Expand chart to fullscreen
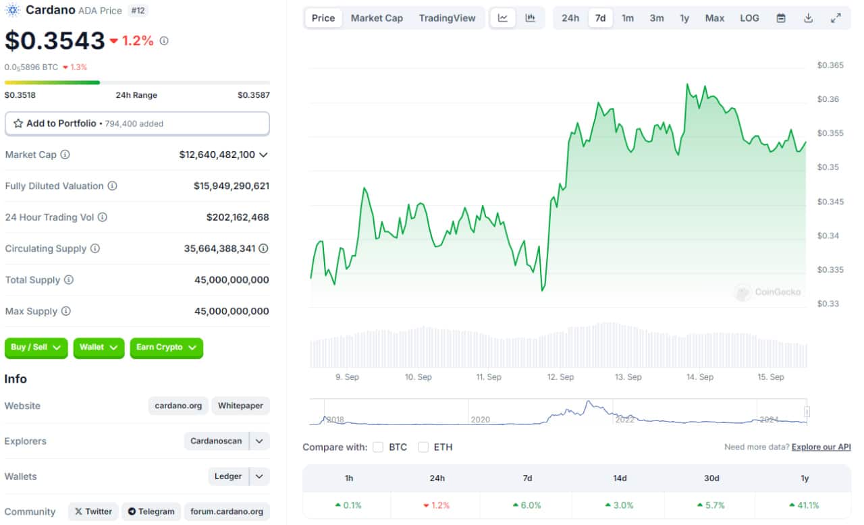Viewport: 864px width, 525px height. point(836,18)
